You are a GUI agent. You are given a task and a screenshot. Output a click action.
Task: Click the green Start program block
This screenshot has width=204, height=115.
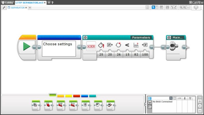(x=27, y=47)
